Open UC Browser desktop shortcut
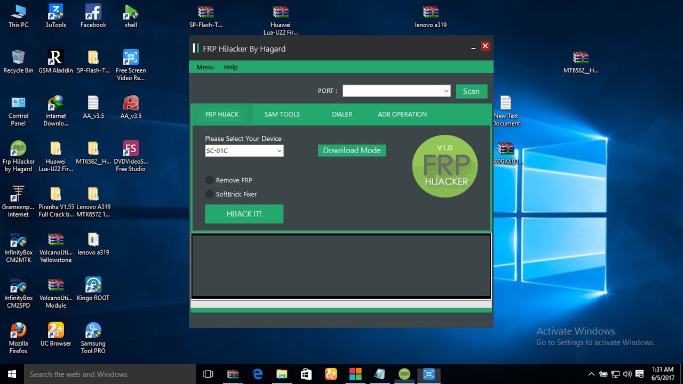 [55, 334]
